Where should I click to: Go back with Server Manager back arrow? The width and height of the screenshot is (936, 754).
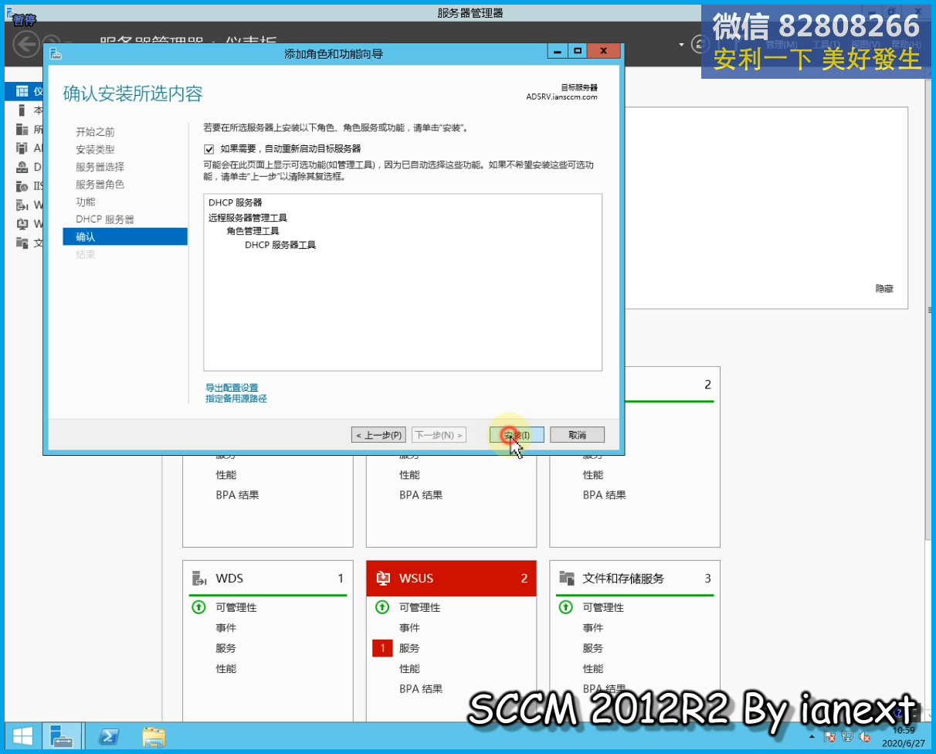pyautogui.click(x=26, y=42)
